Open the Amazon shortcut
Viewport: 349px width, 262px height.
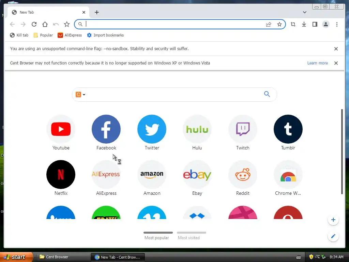(152, 178)
